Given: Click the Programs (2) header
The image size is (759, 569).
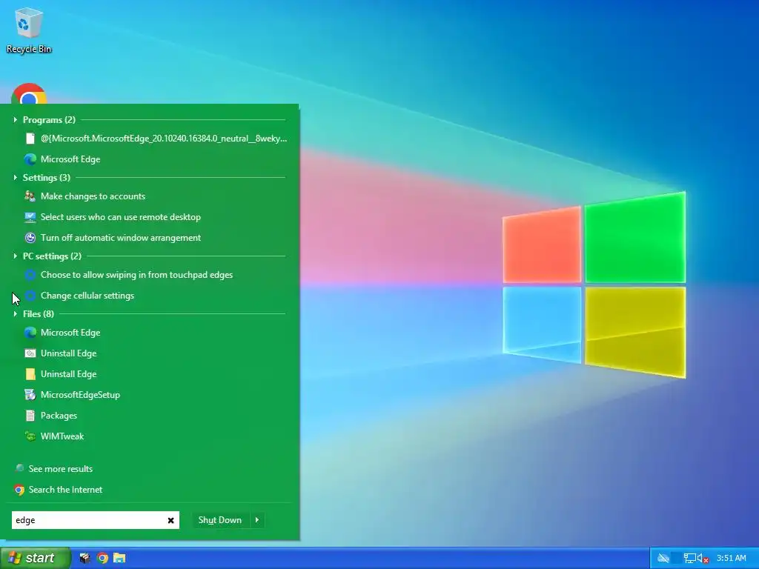Looking at the screenshot, I should coord(49,120).
